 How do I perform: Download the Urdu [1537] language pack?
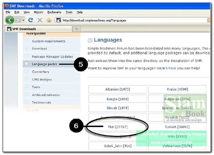pyautogui.click(x=177, y=136)
